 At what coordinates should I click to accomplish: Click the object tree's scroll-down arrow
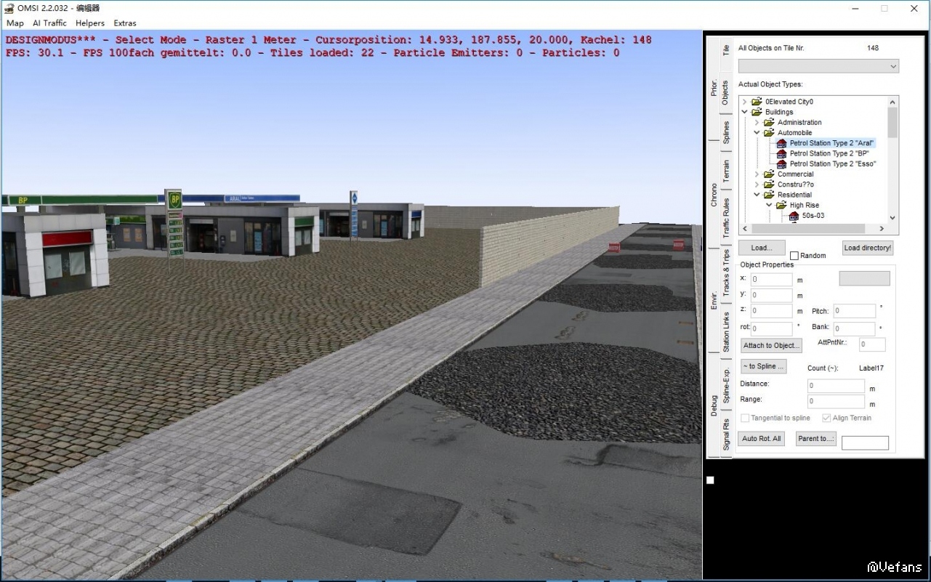click(x=892, y=217)
